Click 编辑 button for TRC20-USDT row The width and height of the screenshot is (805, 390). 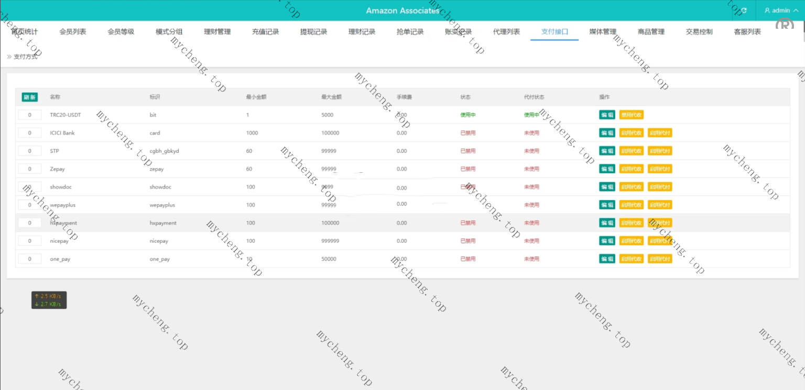tap(607, 115)
